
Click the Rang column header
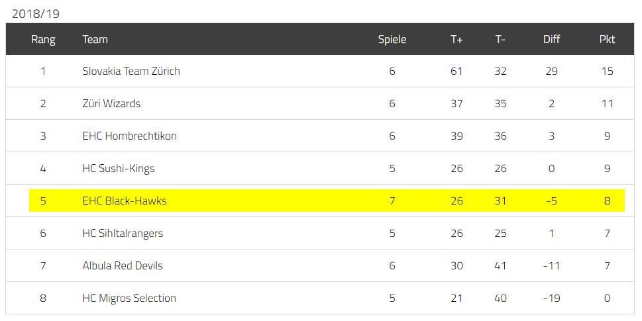tap(43, 39)
